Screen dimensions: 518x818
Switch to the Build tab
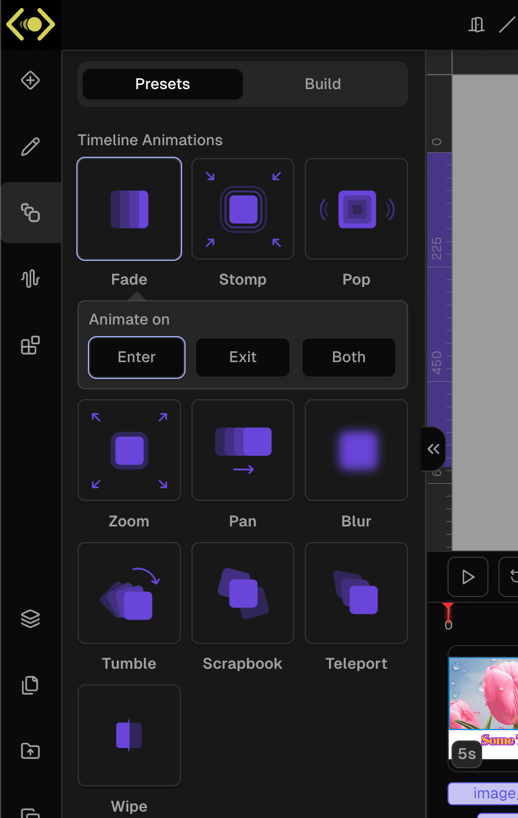(x=323, y=84)
